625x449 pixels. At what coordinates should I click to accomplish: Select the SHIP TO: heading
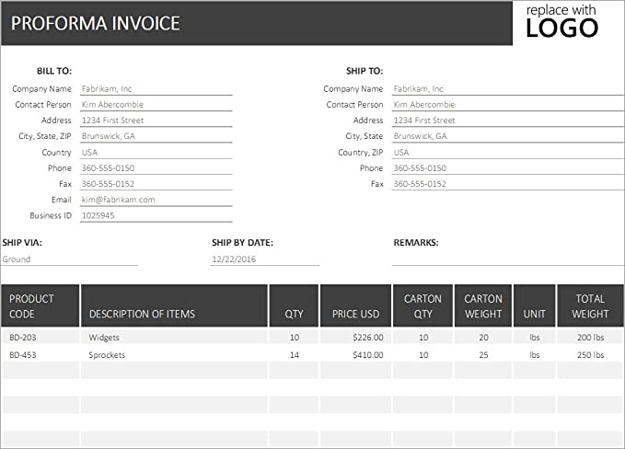coord(365,71)
